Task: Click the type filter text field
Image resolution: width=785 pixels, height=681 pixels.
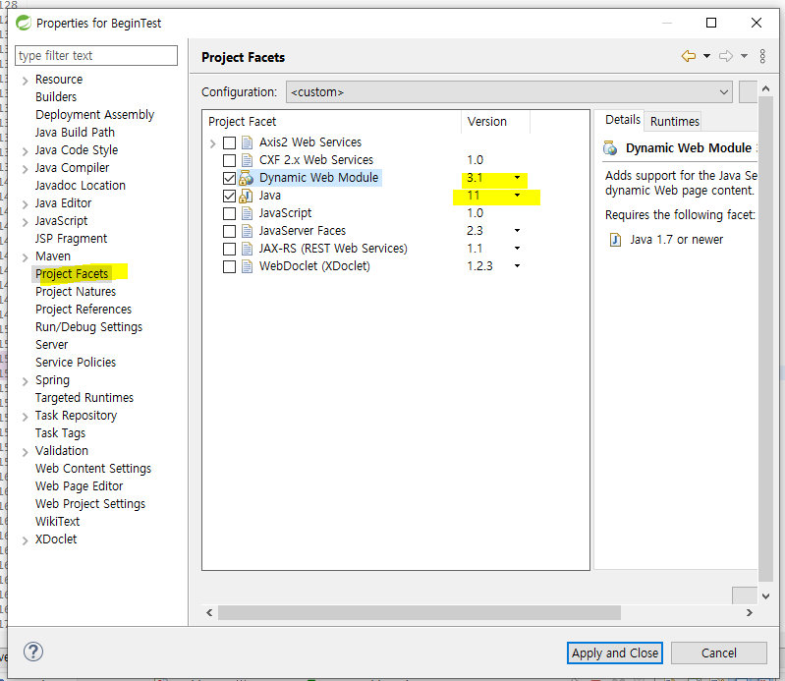Action: pos(96,55)
